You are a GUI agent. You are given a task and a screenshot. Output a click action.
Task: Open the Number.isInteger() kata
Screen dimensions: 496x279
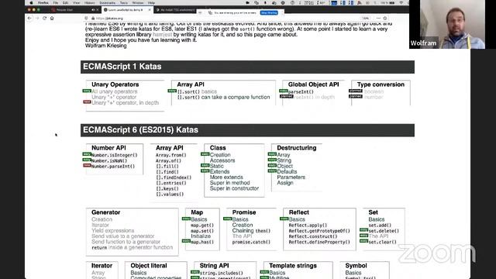tap(115, 155)
